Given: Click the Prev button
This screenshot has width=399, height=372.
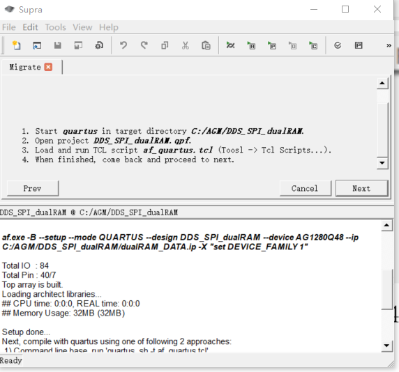Looking at the screenshot, I should tap(33, 188).
